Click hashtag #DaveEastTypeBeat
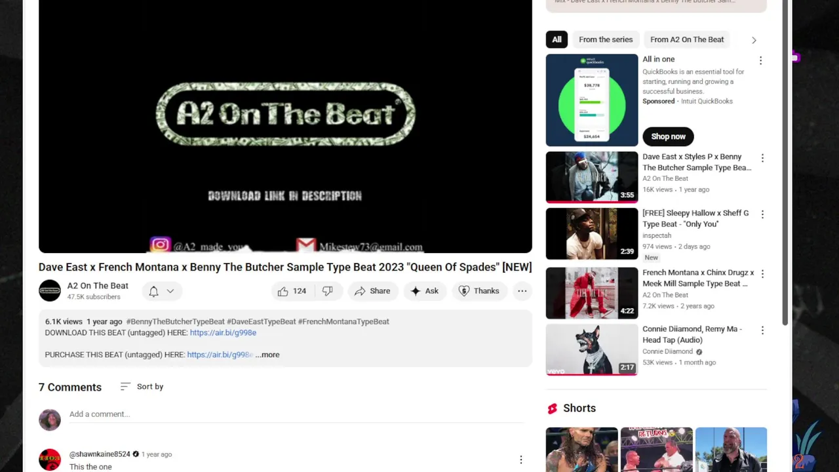 (x=261, y=321)
